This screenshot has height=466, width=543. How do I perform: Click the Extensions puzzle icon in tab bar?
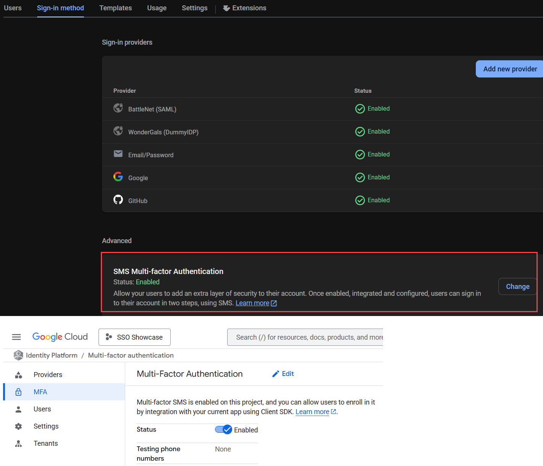[226, 8]
